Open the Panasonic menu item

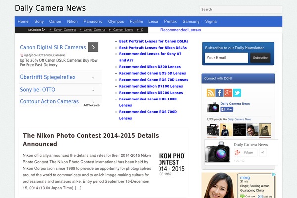(93, 21)
